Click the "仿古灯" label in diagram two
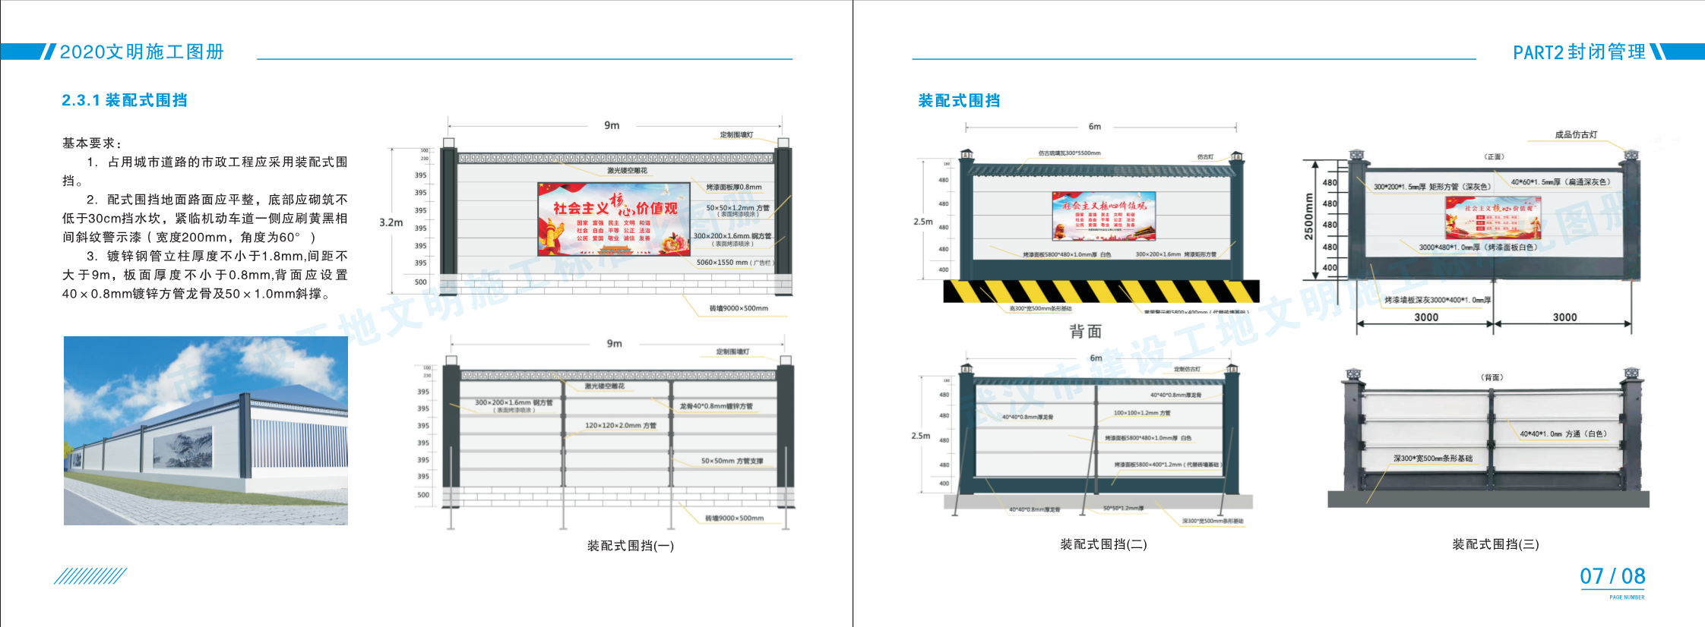 tap(1205, 157)
